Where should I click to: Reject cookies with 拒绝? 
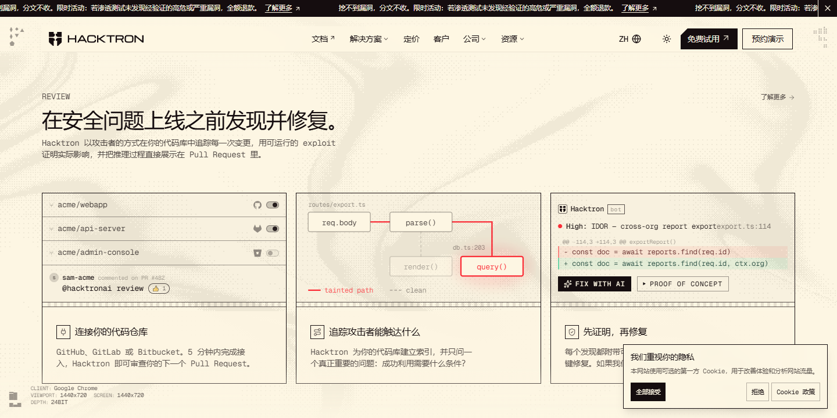[x=758, y=392]
